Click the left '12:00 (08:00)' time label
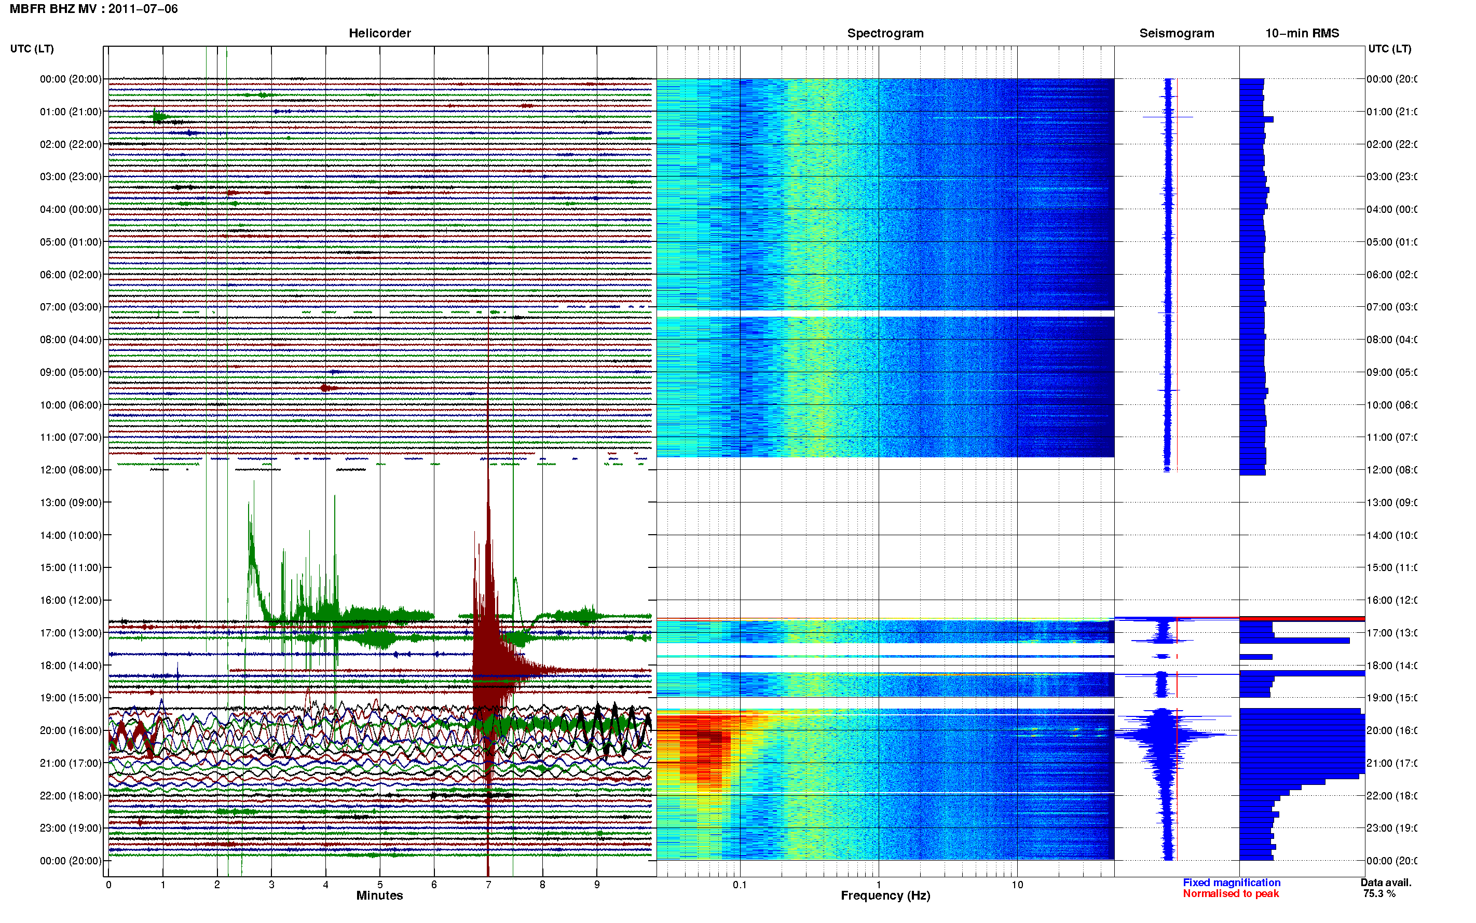 pos(71,469)
